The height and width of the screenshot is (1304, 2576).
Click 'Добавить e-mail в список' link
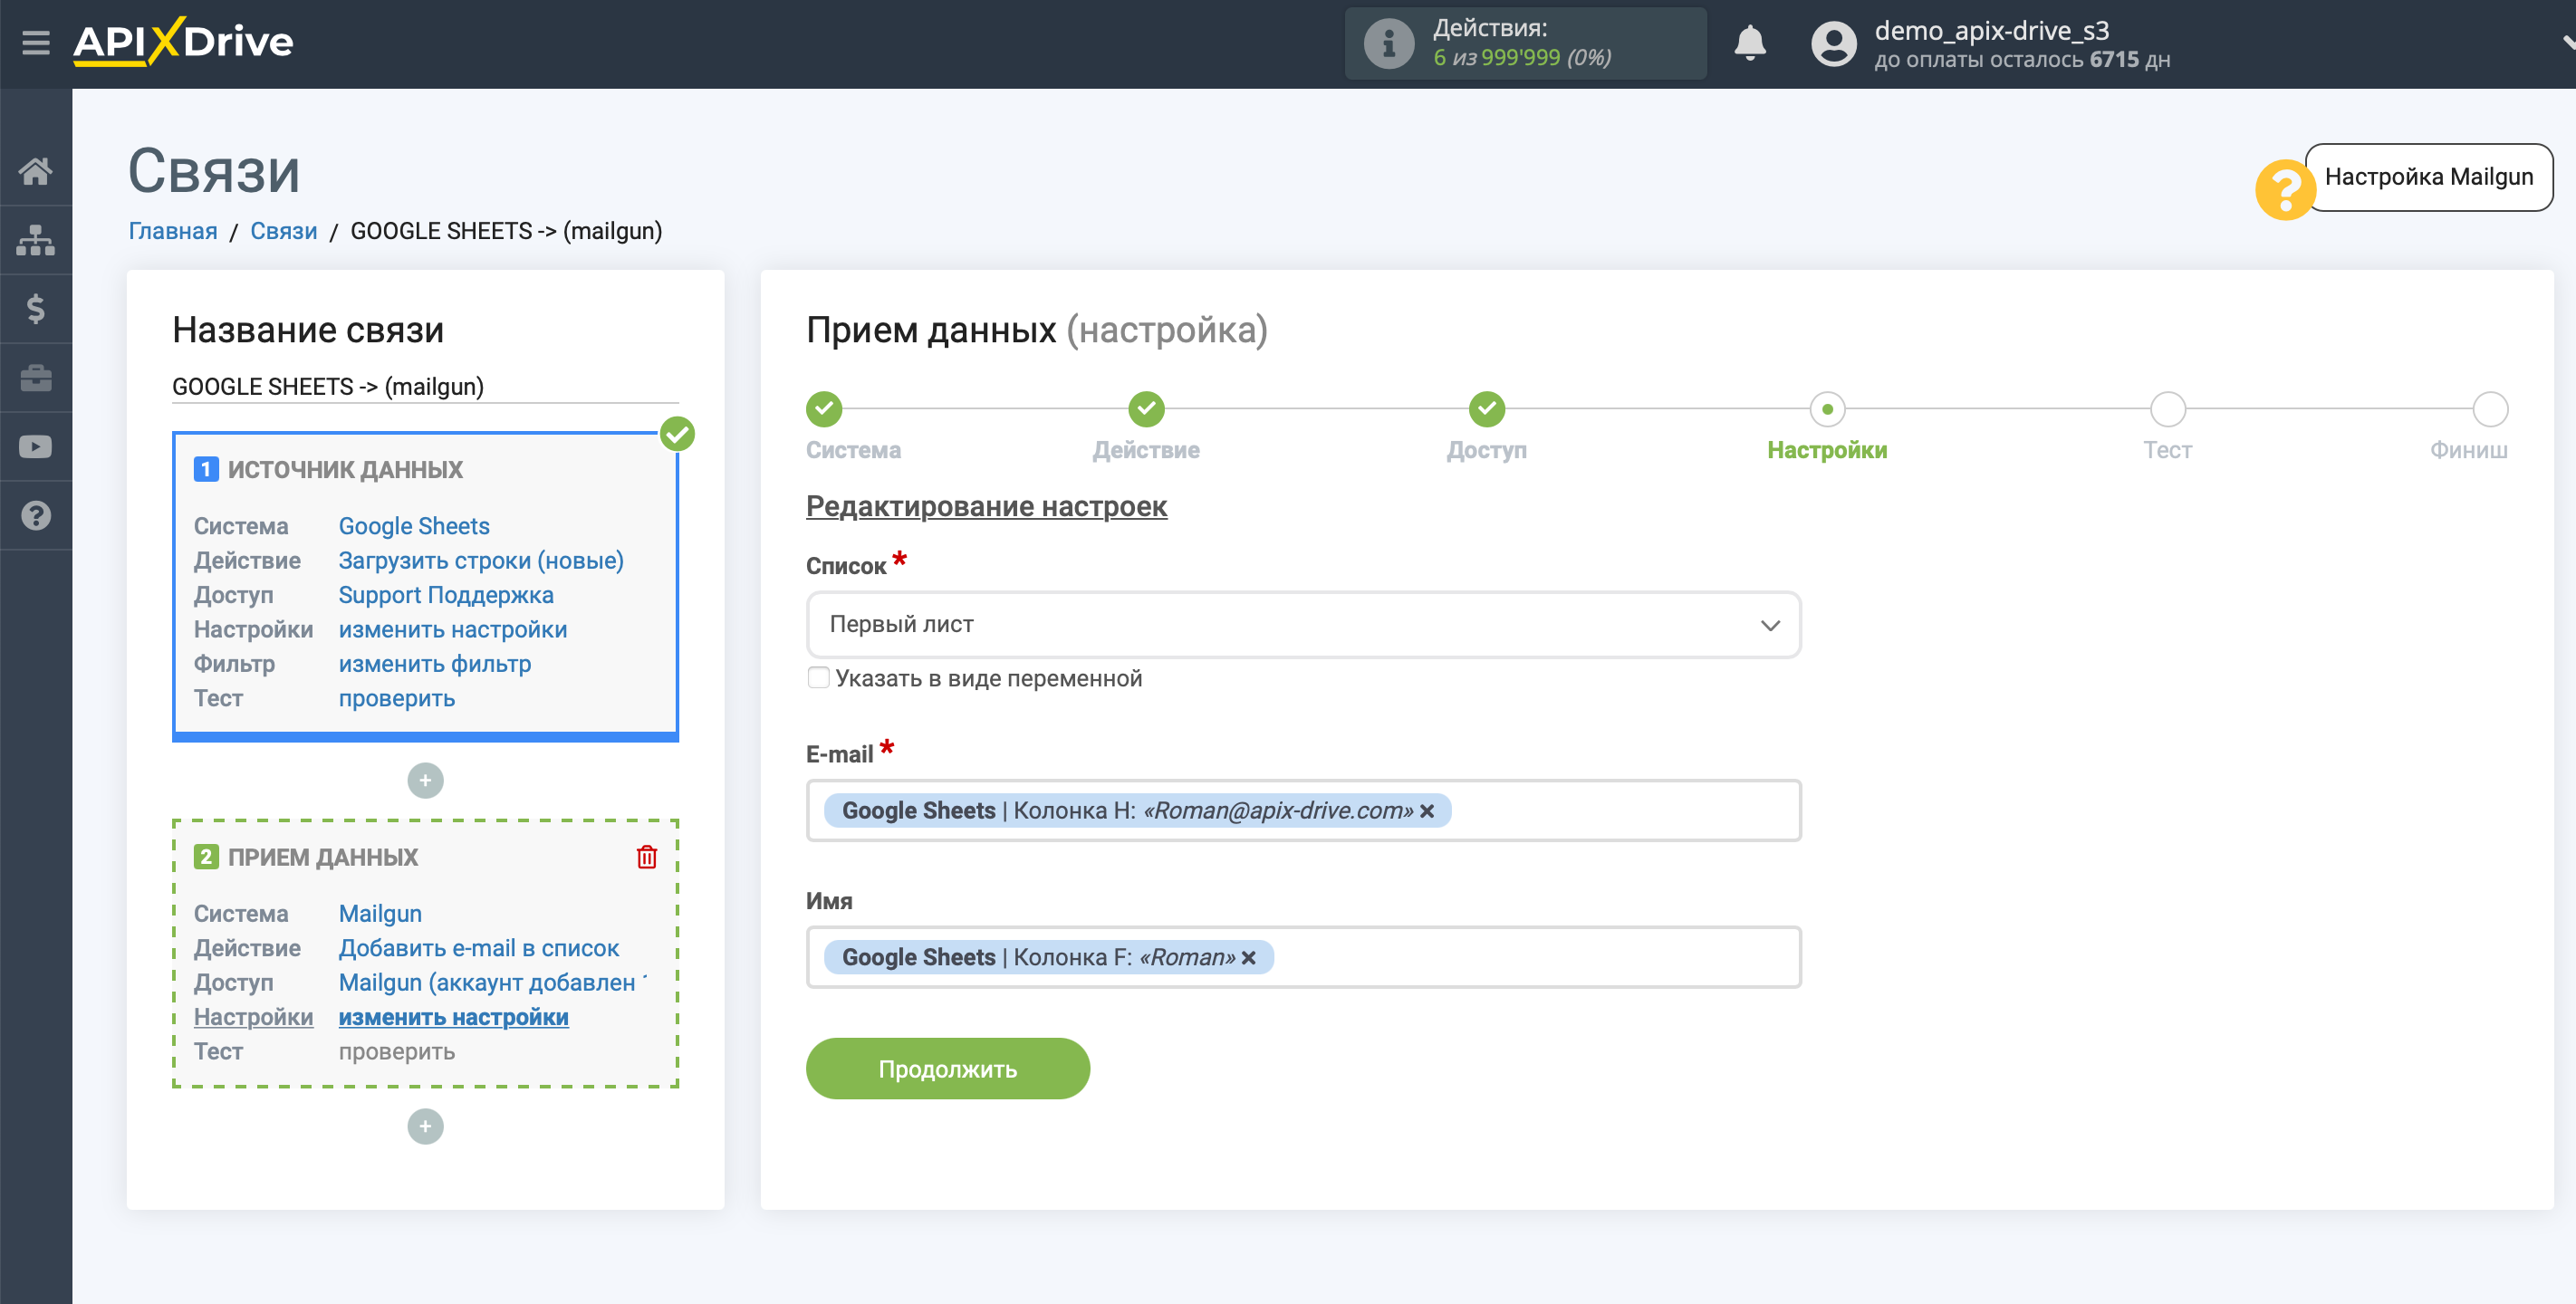coord(478,948)
